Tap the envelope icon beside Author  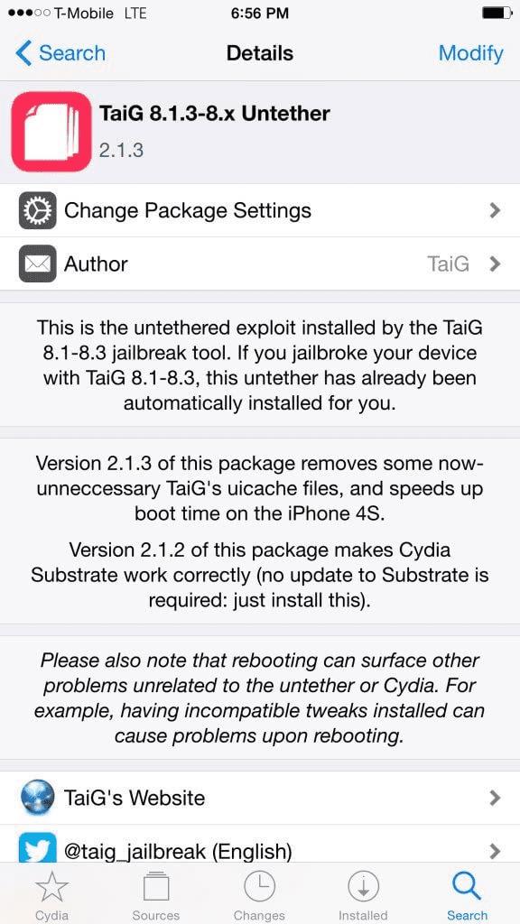point(38,263)
